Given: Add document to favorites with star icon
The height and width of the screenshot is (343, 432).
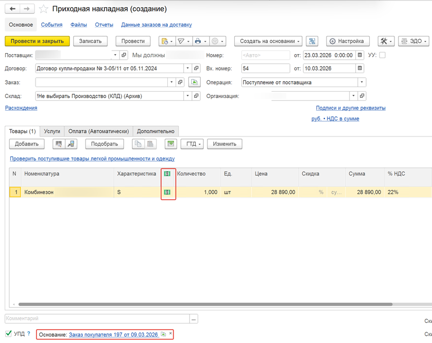Looking at the screenshot, I should pyautogui.click(x=44, y=9).
